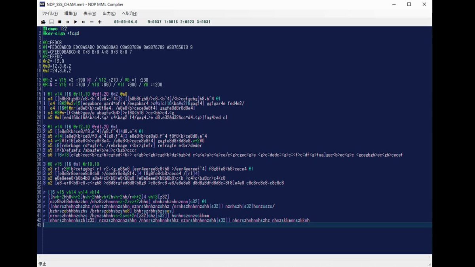
Task: Click the 停止 status bar text
Action: 42,264
